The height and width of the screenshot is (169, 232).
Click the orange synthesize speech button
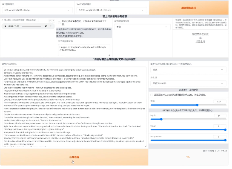(x=74, y=157)
